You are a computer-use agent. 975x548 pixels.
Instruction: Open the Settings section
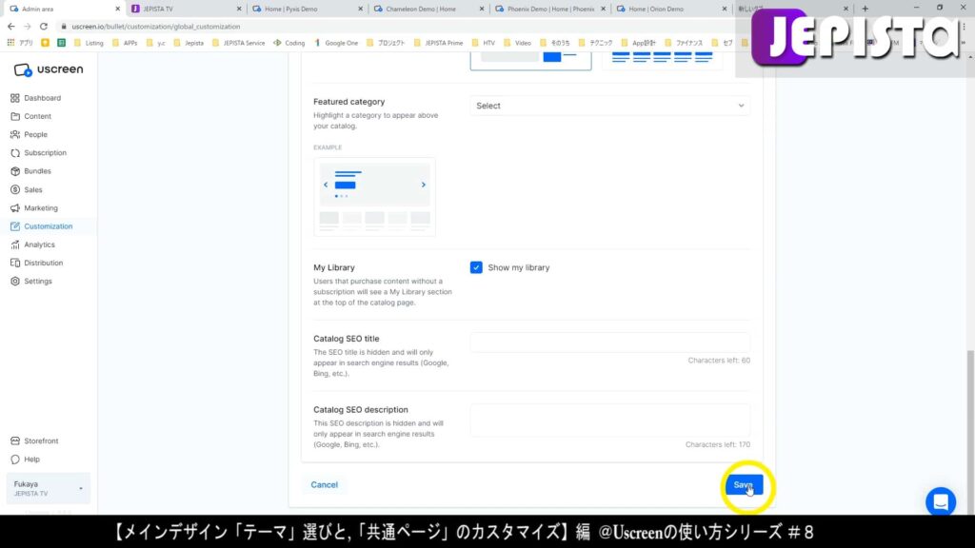38,282
